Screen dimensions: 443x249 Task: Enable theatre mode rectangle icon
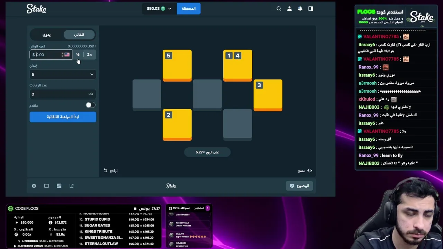(46, 186)
